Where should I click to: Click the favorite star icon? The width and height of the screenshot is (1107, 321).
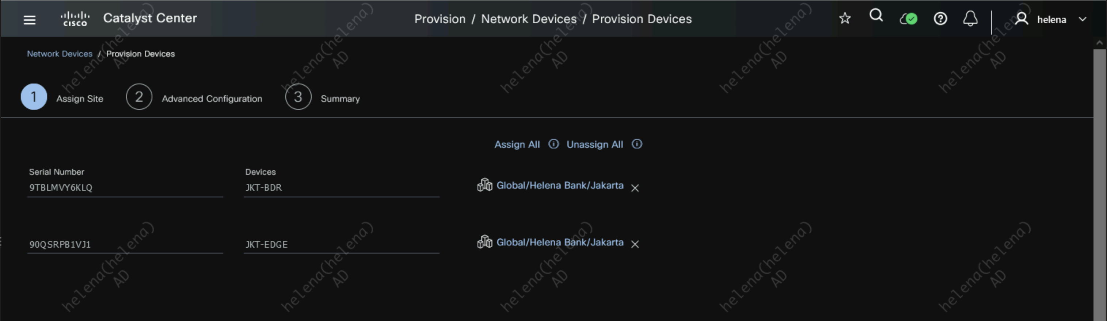click(x=844, y=19)
